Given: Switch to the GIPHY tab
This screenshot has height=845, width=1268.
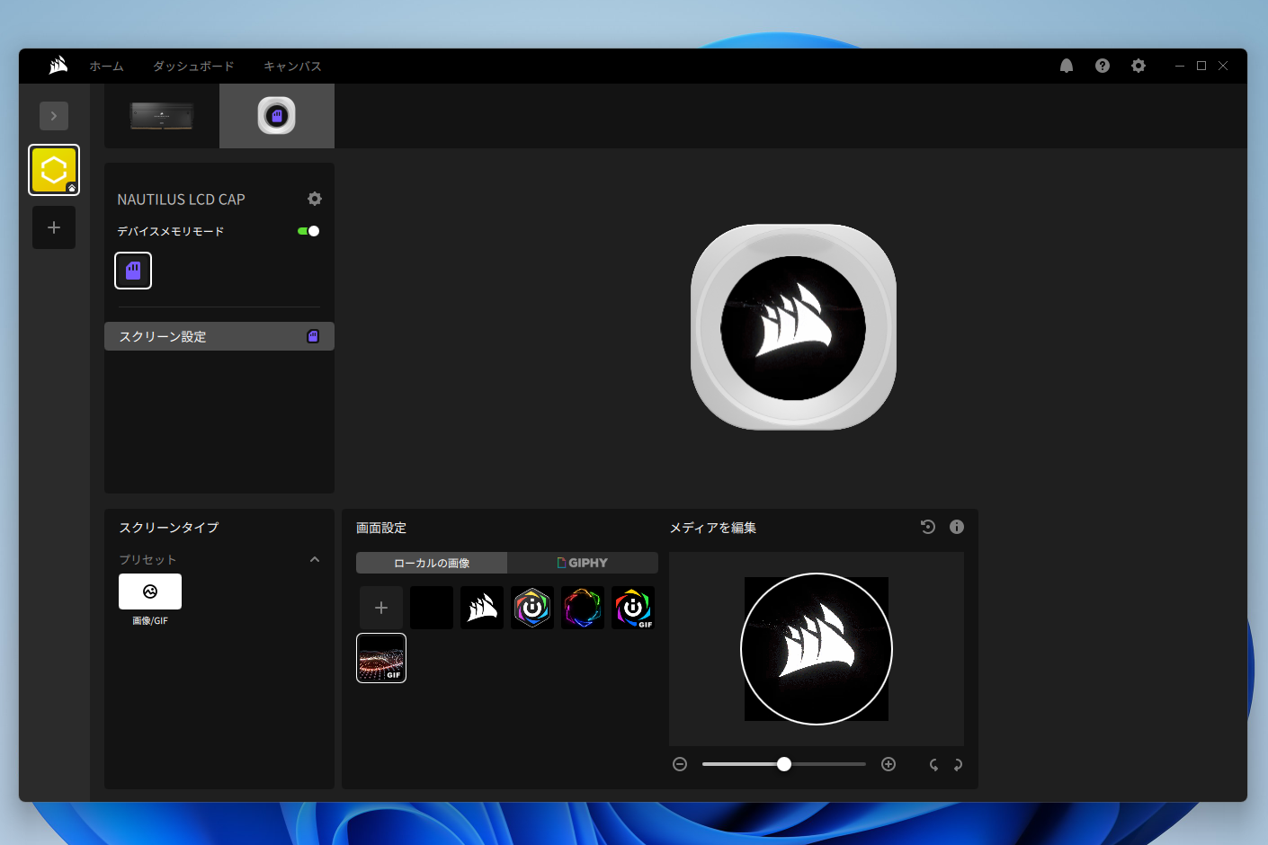Looking at the screenshot, I should coord(583,563).
